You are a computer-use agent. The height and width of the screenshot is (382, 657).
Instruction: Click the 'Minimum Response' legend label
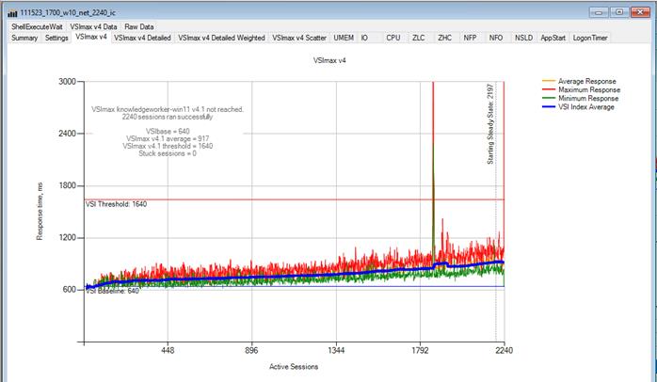coord(588,99)
